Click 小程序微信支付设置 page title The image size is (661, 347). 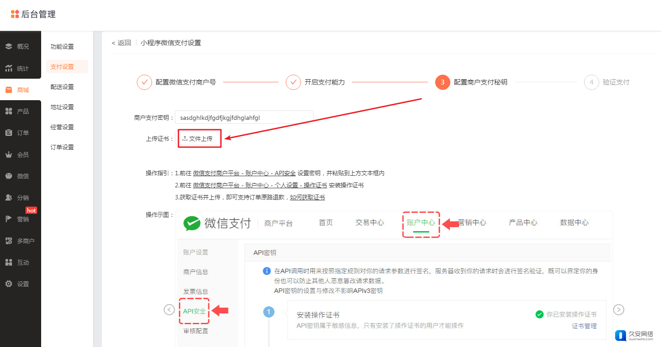171,43
